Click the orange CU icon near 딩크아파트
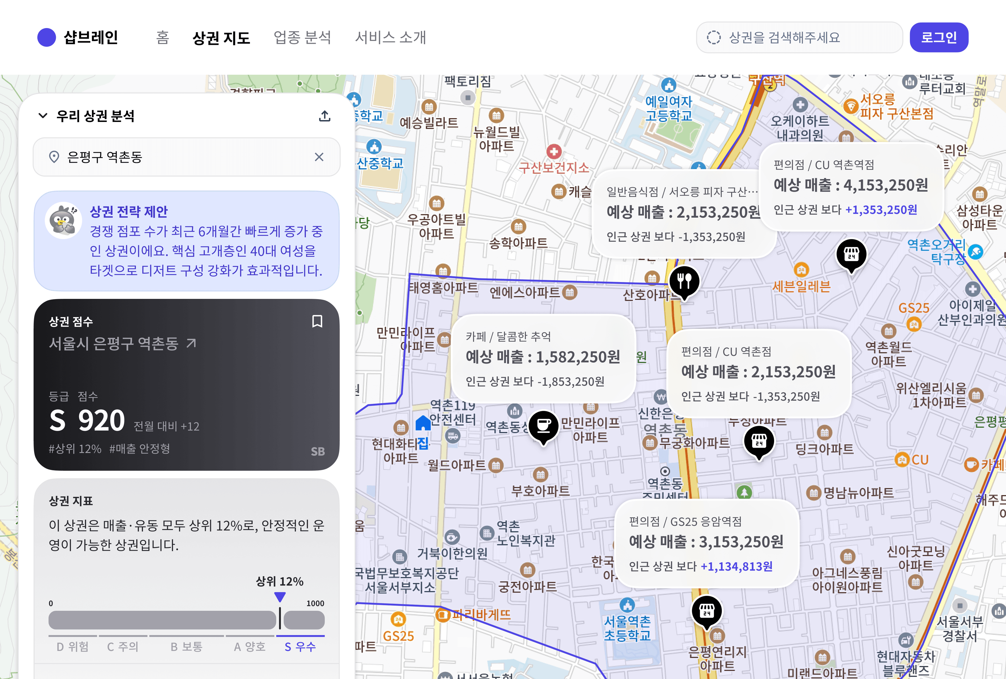 [x=902, y=460]
